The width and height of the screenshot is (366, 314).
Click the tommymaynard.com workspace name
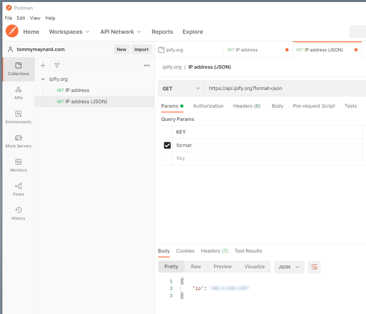(x=41, y=49)
